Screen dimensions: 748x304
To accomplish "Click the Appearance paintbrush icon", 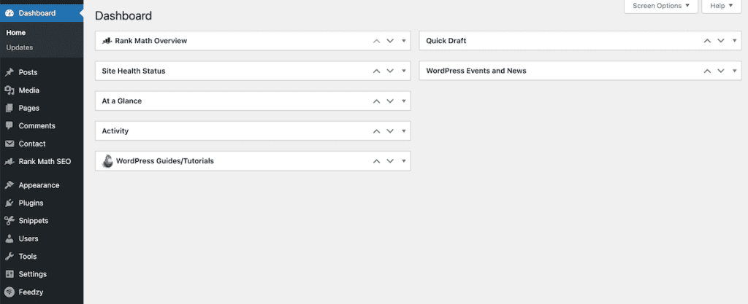I will 9,185.
